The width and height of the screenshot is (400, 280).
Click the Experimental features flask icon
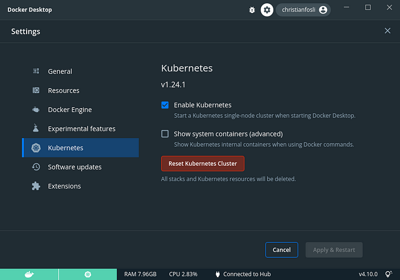[x=36, y=128]
